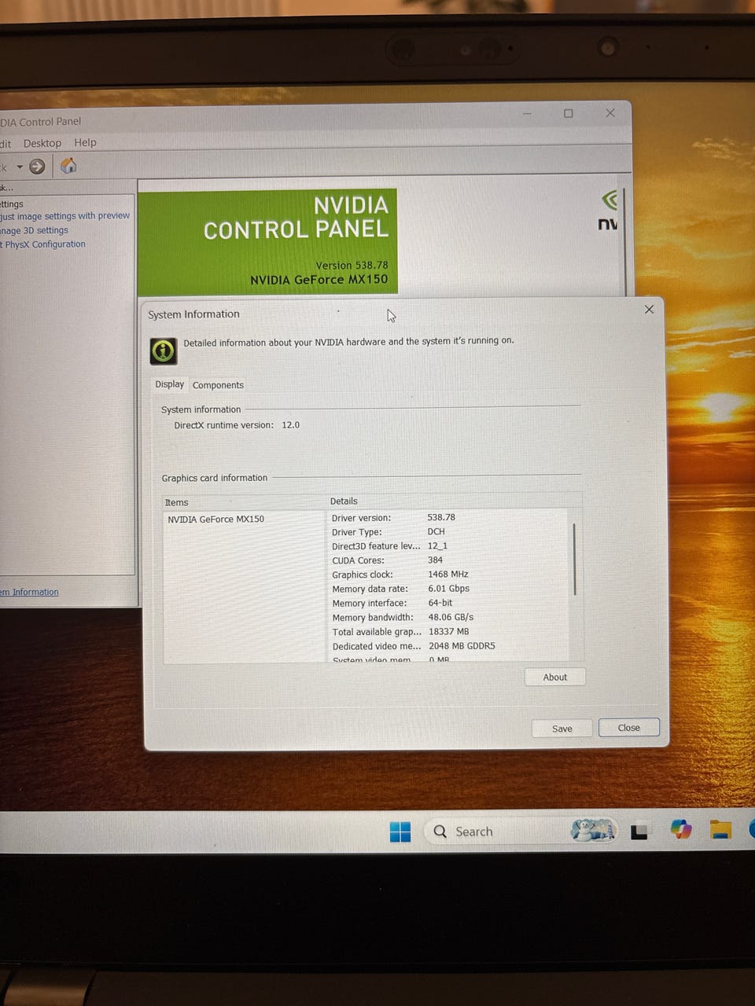
Task: Click the Memory data rate 6.01 Gbps value
Action: click(x=448, y=589)
